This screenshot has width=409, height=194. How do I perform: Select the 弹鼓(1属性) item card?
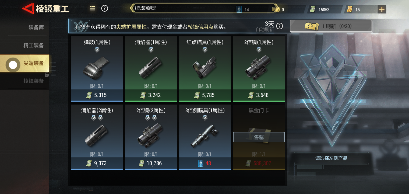pos(97,69)
